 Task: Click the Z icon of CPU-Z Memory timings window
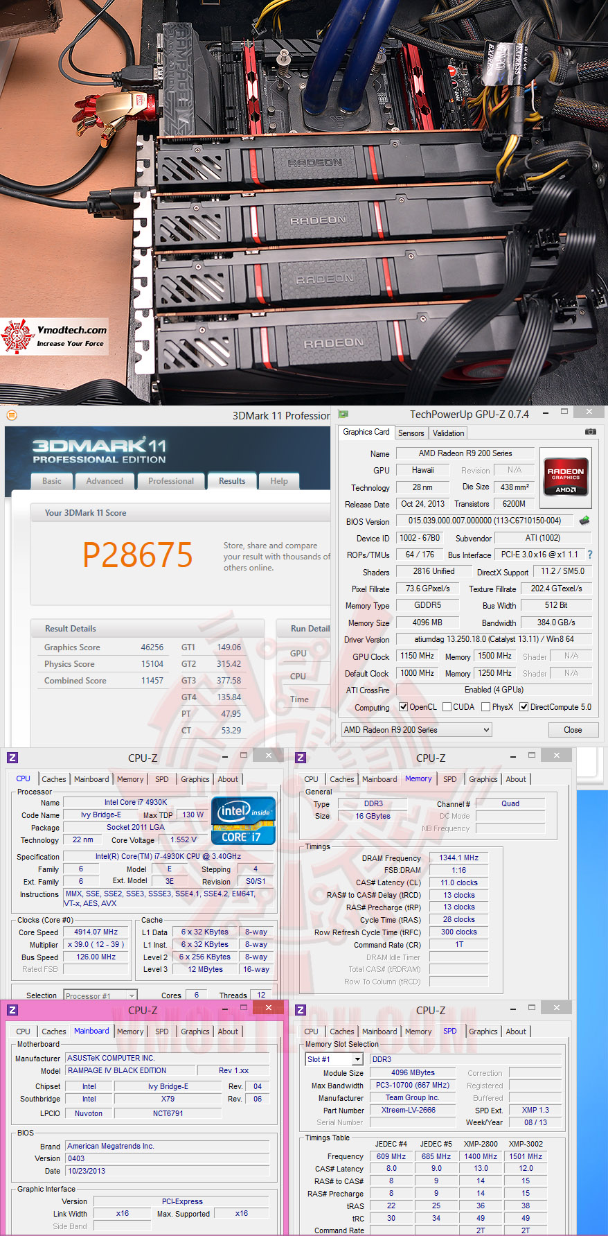(301, 758)
